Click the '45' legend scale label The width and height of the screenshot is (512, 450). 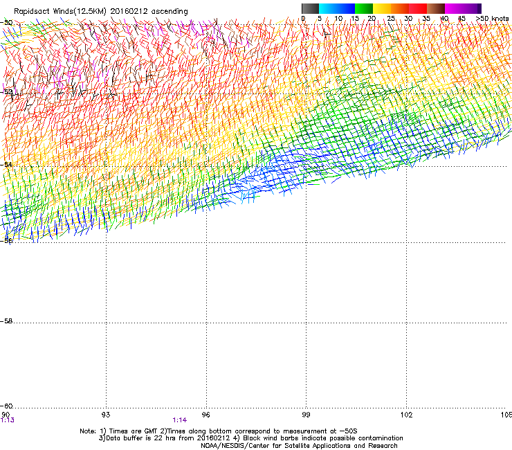461,19
